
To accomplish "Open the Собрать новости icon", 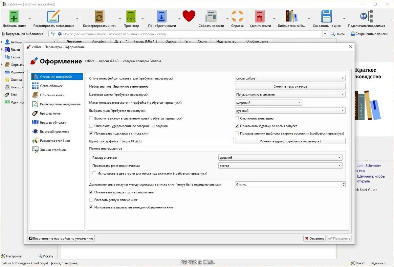I will (211, 16).
